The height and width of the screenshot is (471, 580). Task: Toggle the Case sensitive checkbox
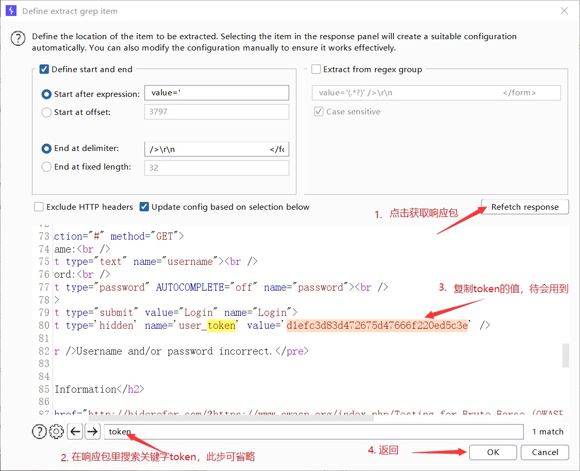tap(319, 111)
